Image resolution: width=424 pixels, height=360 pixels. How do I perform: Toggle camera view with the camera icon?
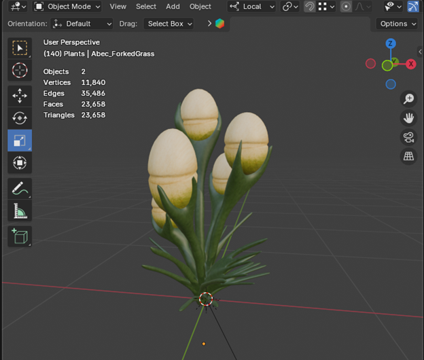coord(408,137)
